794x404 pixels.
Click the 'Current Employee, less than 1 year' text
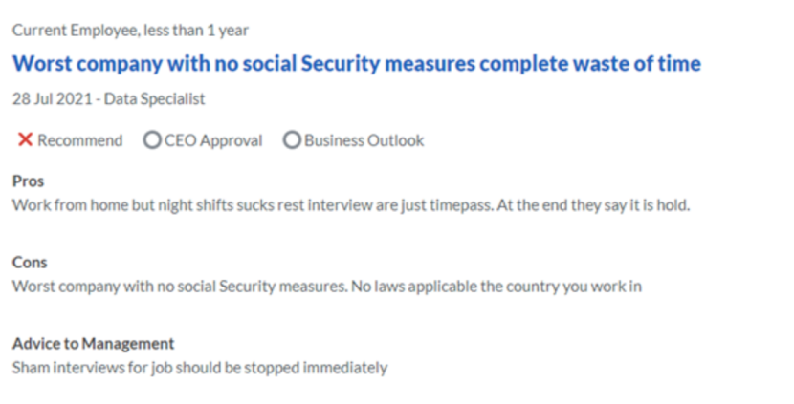pyautogui.click(x=130, y=31)
